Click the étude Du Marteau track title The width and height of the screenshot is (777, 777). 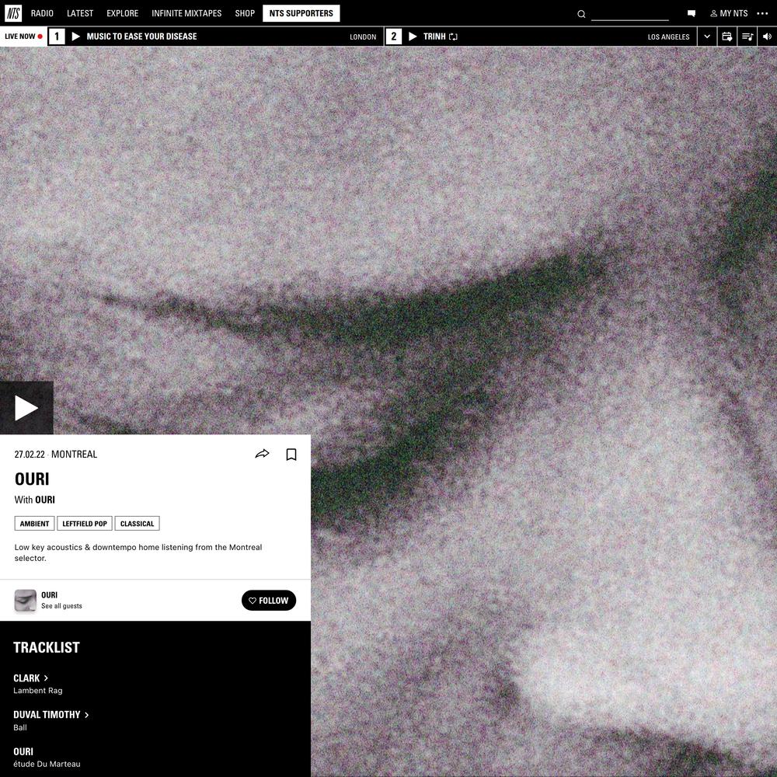[x=47, y=764]
